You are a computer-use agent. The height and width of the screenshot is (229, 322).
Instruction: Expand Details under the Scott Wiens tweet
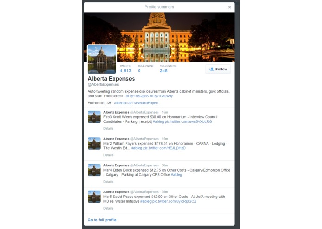[x=108, y=128]
